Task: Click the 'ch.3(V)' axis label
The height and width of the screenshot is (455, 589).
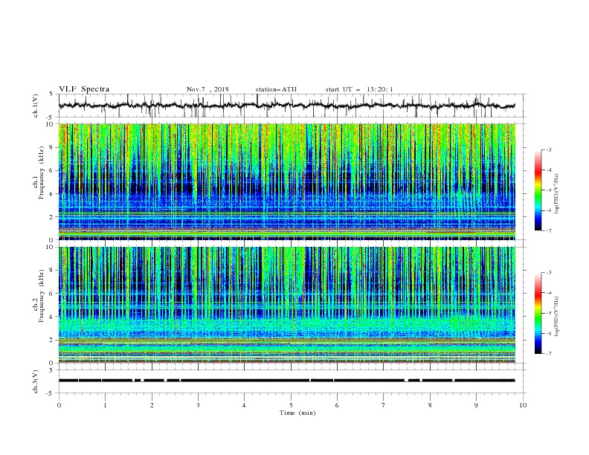Action: 36,381
